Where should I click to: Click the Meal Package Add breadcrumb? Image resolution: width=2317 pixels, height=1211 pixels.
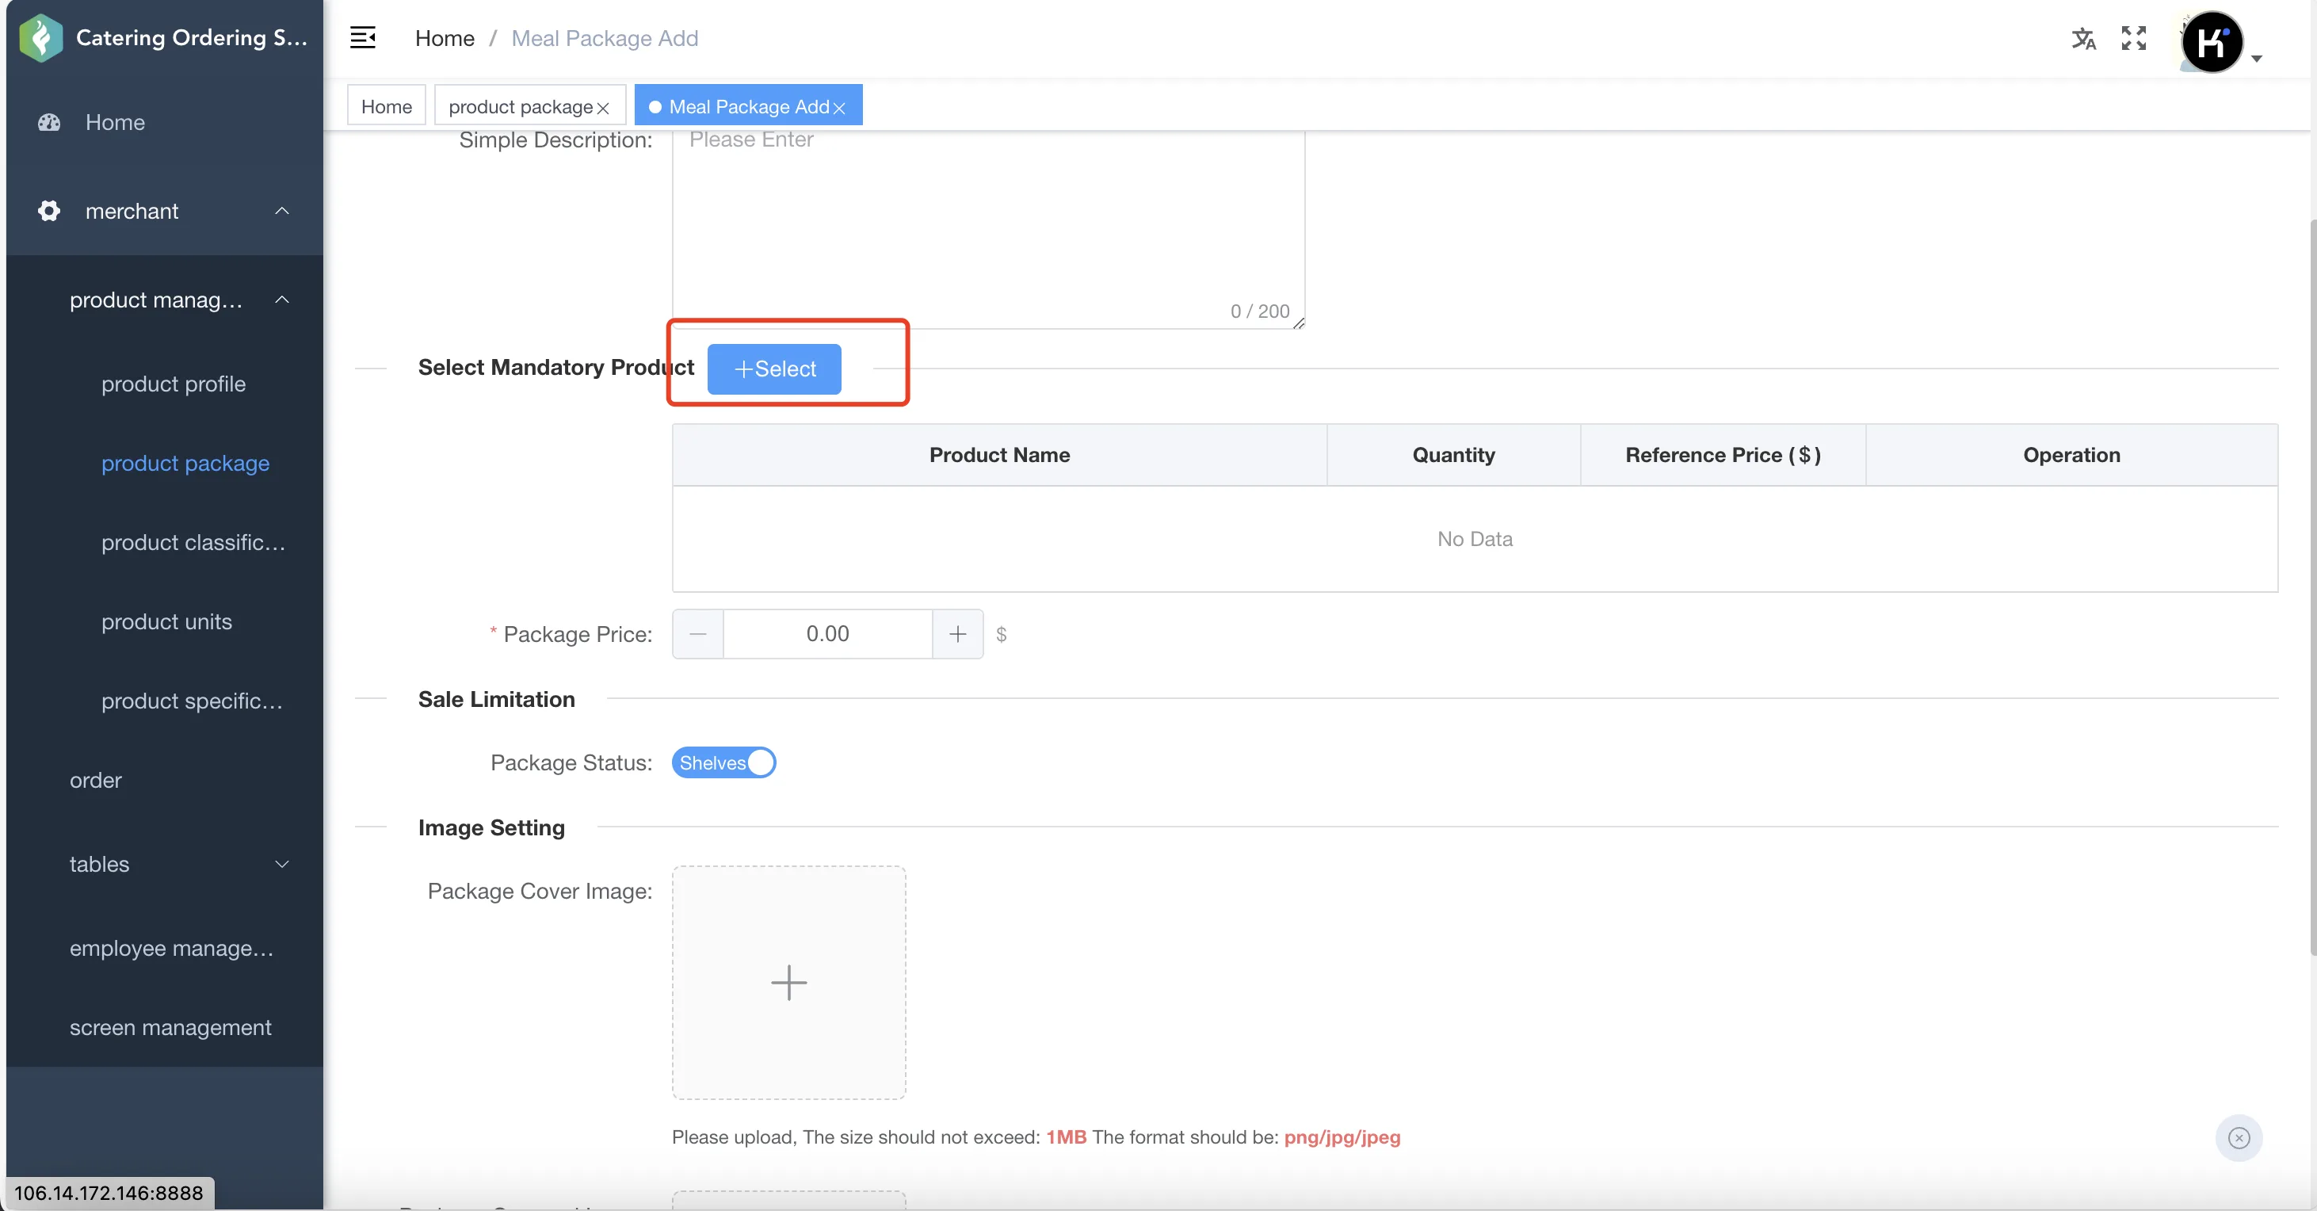(605, 38)
